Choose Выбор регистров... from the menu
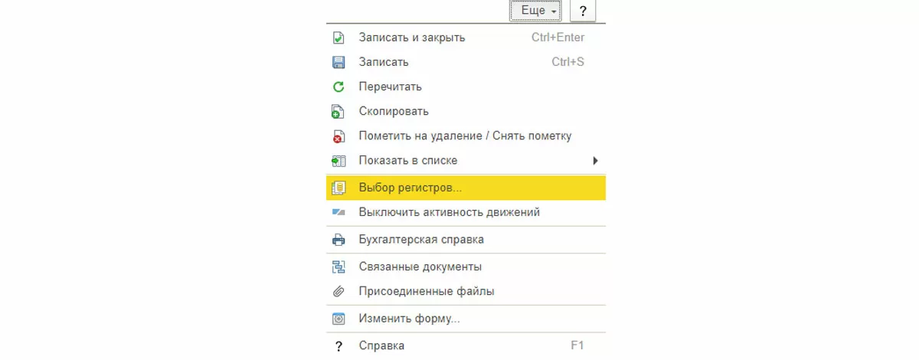Screen dimensions: 919x360 tap(410, 188)
